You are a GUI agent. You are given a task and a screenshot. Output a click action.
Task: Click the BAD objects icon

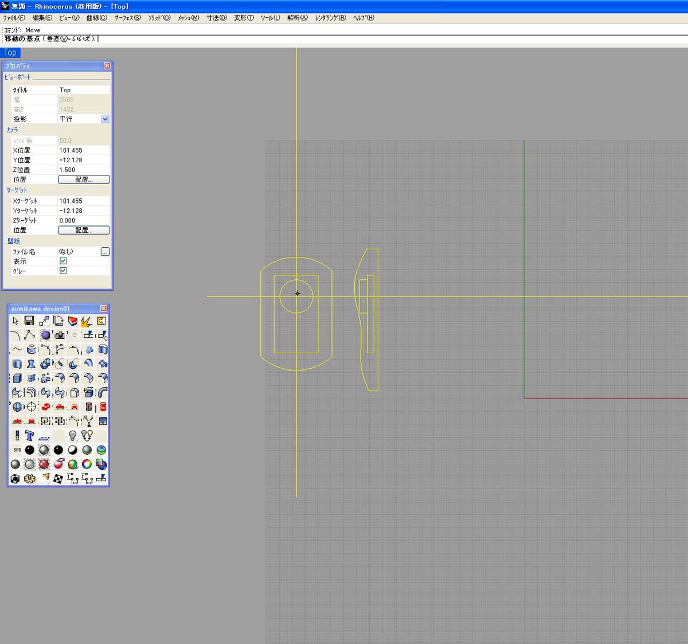(x=17, y=450)
